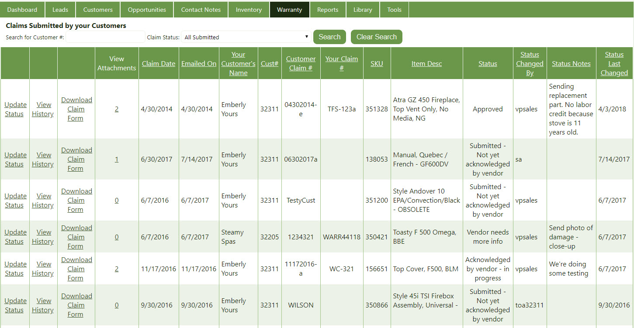Sort by Your Claim # header
This screenshot has width=634, height=328.
(x=342, y=64)
